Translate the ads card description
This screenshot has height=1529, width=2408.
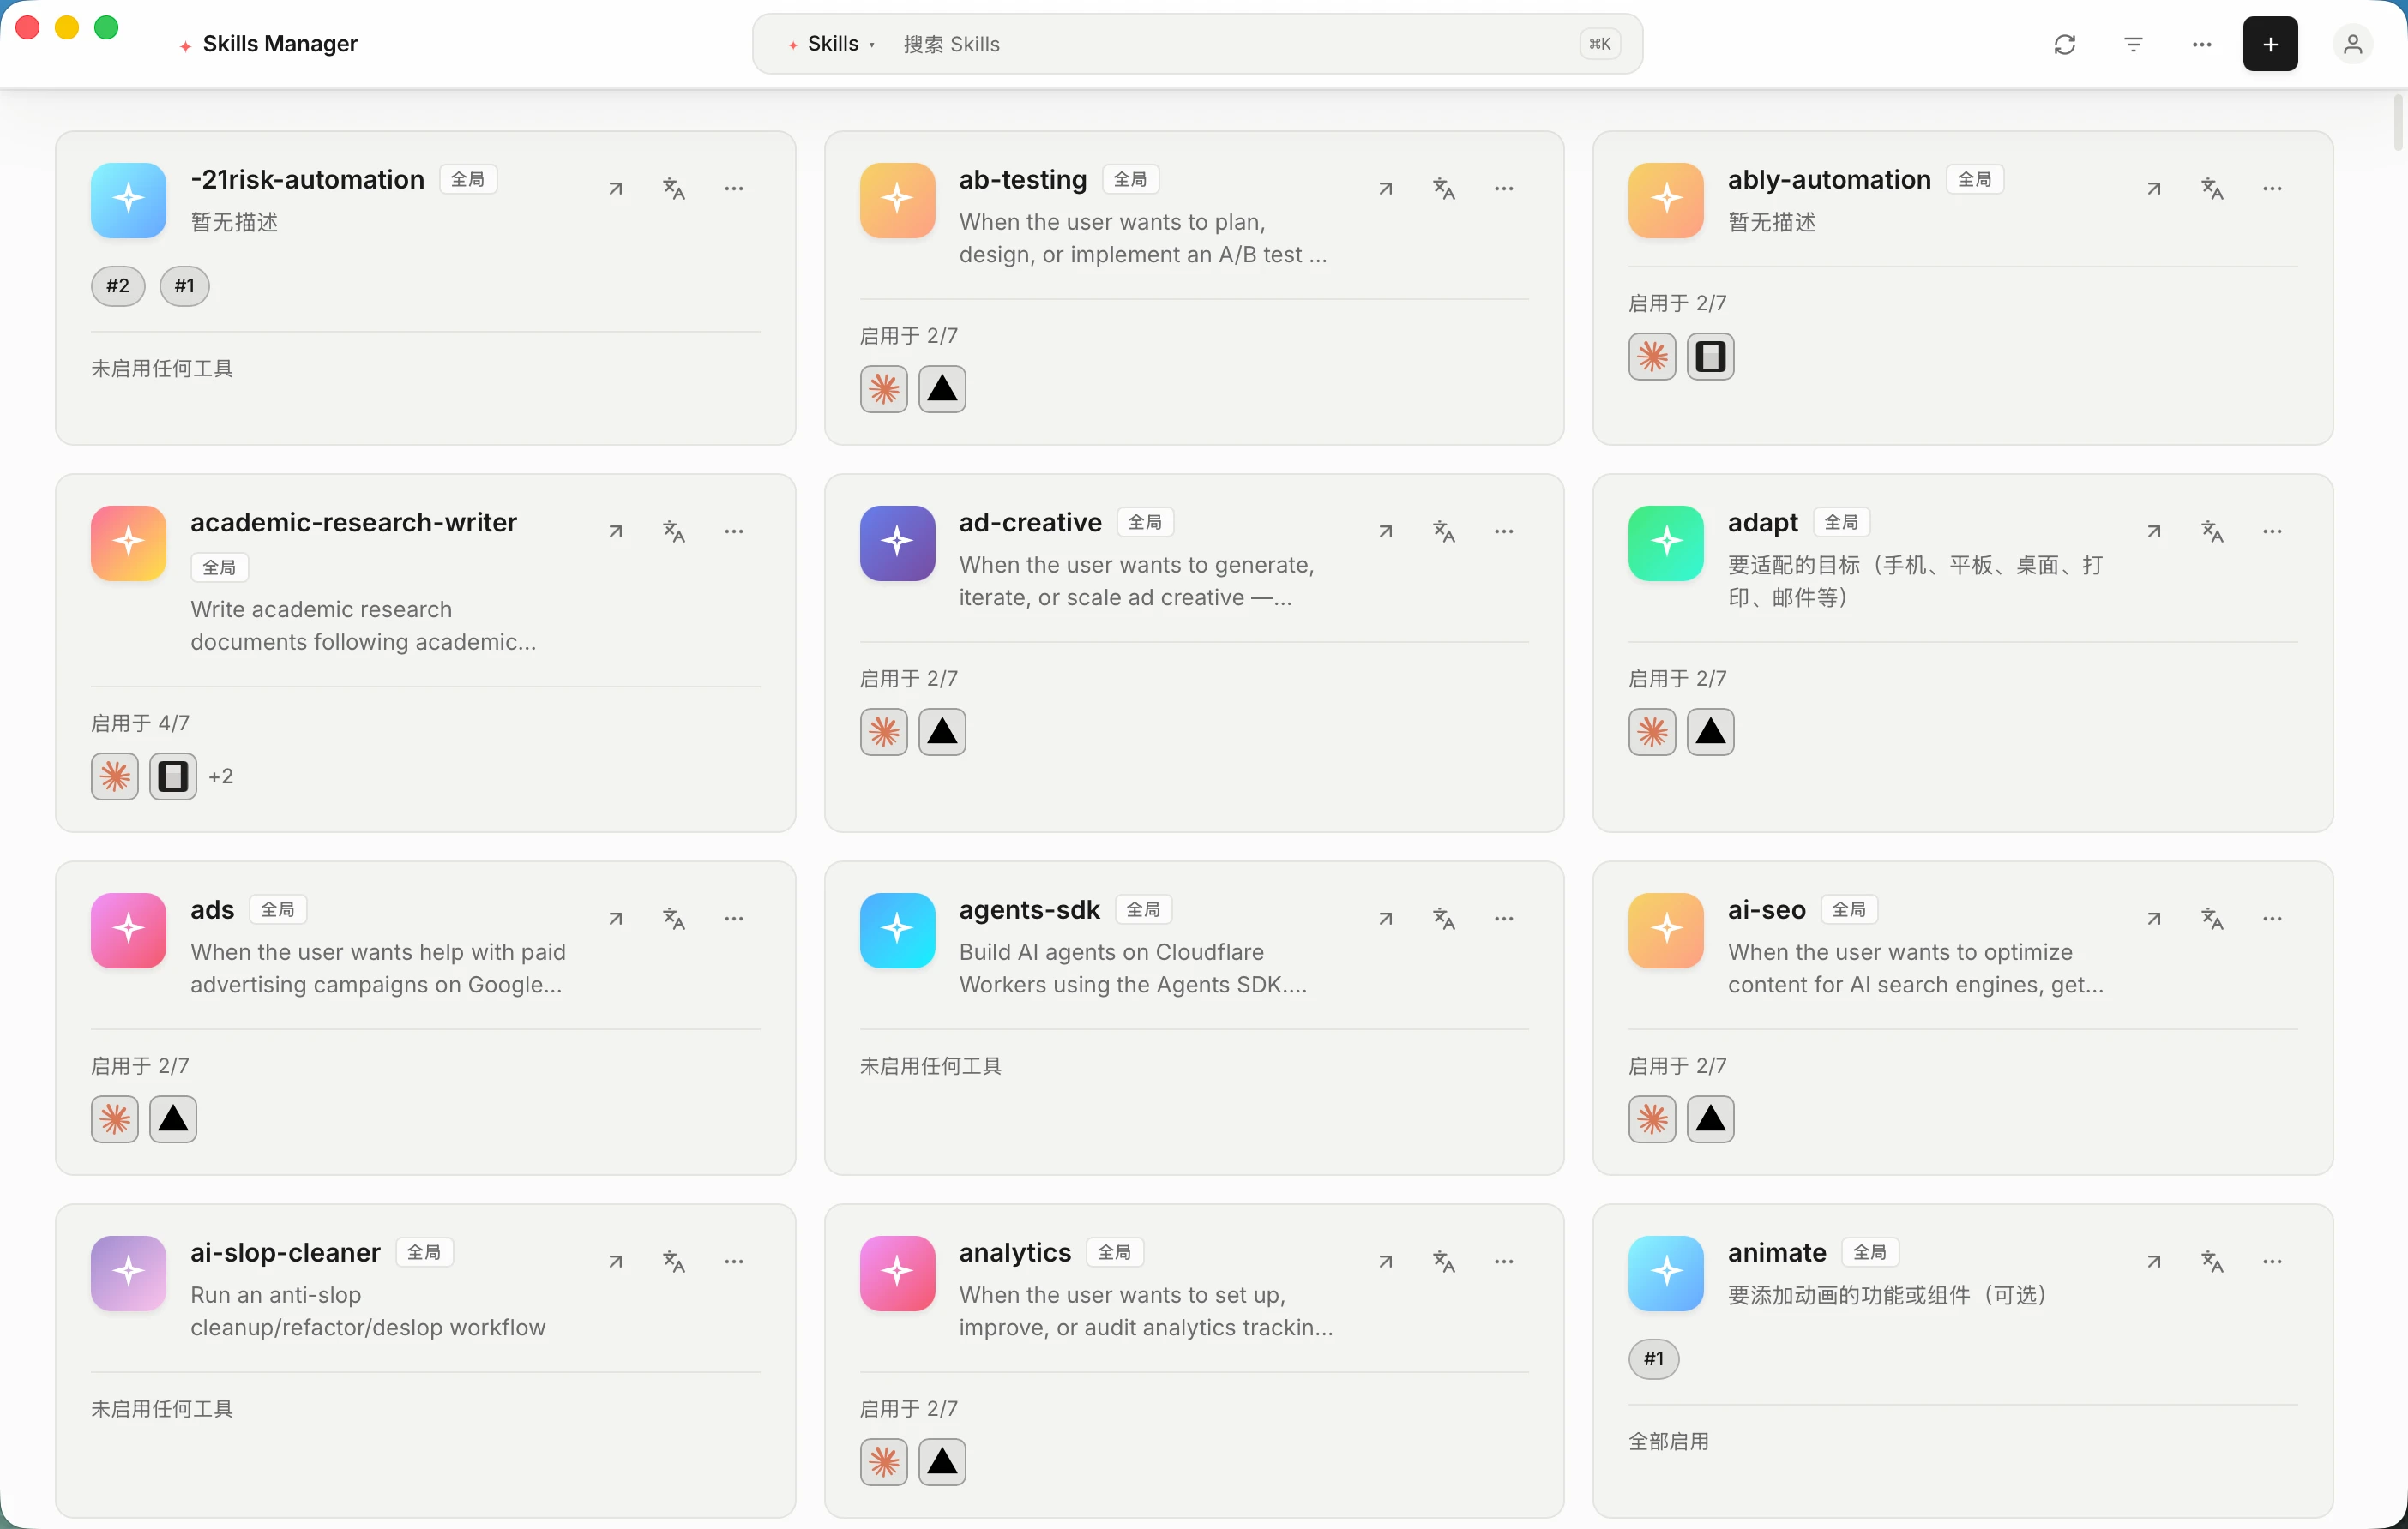[674, 920]
